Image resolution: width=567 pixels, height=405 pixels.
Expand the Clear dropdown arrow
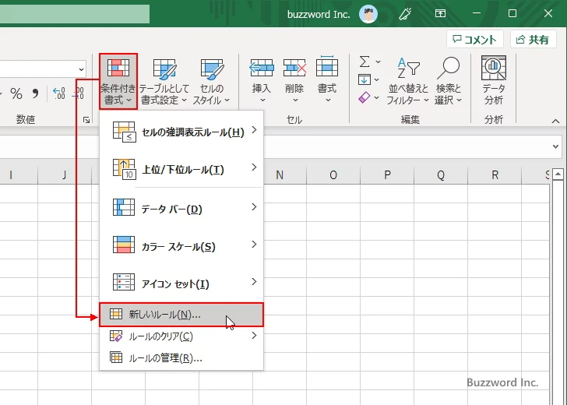pos(377,97)
